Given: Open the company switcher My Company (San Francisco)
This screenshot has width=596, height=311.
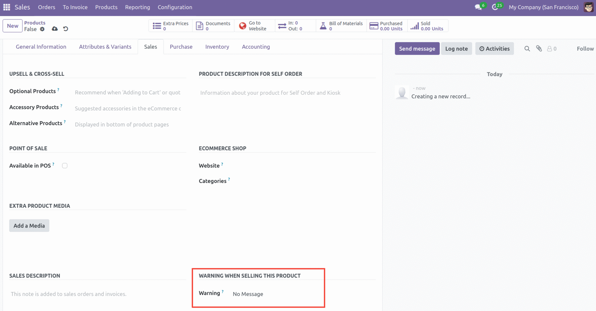Looking at the screenshot, I should point(543,7).
